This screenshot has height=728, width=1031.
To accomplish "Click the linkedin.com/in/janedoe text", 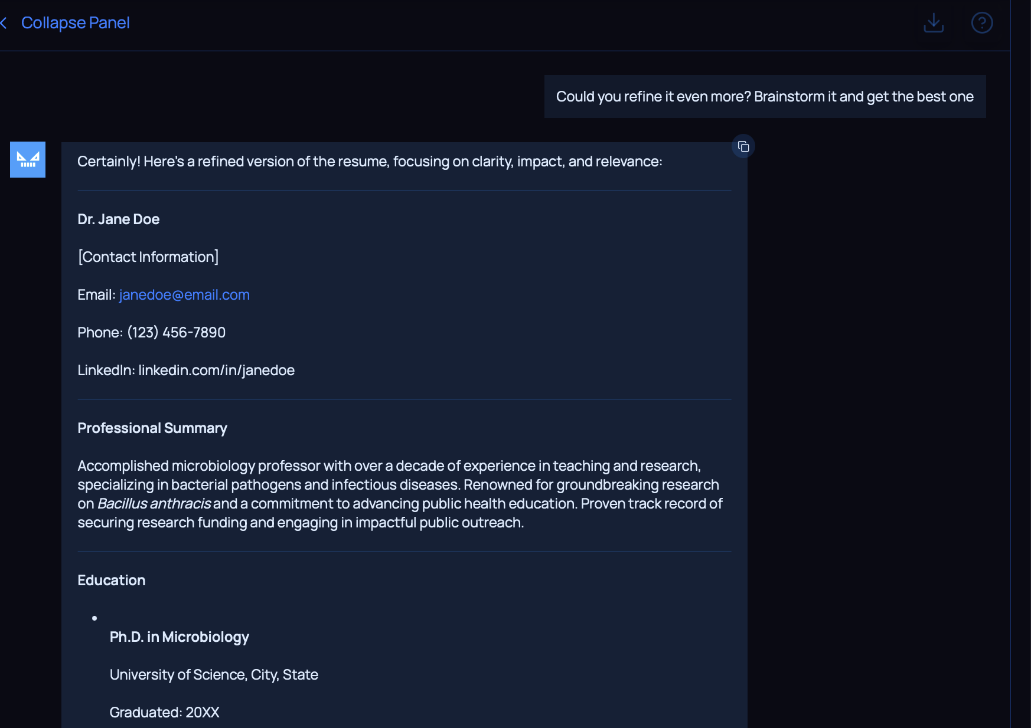I will pos(216,370).
